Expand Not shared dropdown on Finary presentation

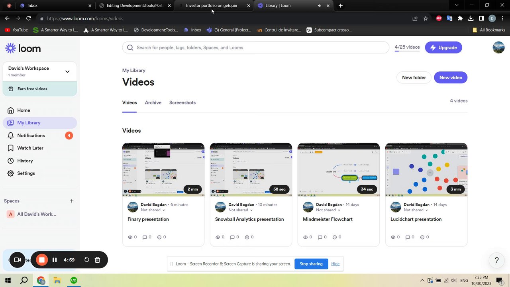pos(153,210)
